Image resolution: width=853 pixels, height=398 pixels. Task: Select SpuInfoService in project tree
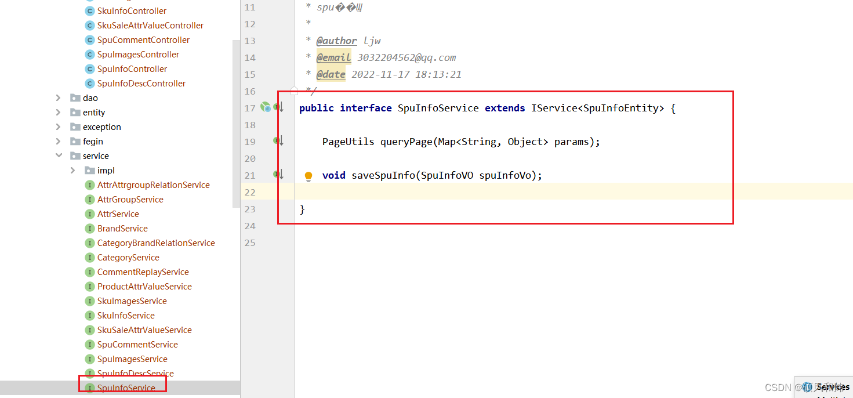tap(126, 388)
